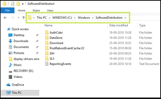The width and height of the screenshot is (161, 99).
Task: Click the SIH folder name
Action: [52, 53]
